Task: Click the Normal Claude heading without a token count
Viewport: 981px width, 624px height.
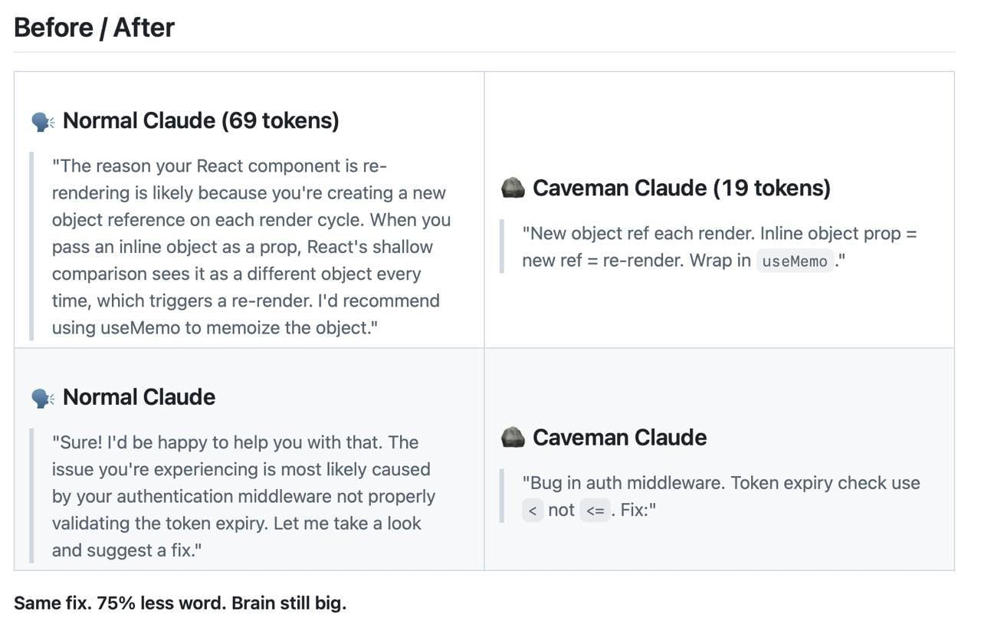Action: click(x=139, y=397)
